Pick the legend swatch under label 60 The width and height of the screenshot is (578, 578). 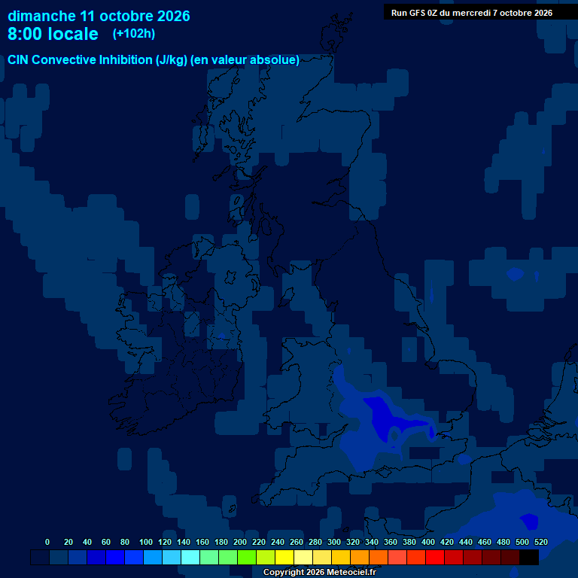[96, 557]
